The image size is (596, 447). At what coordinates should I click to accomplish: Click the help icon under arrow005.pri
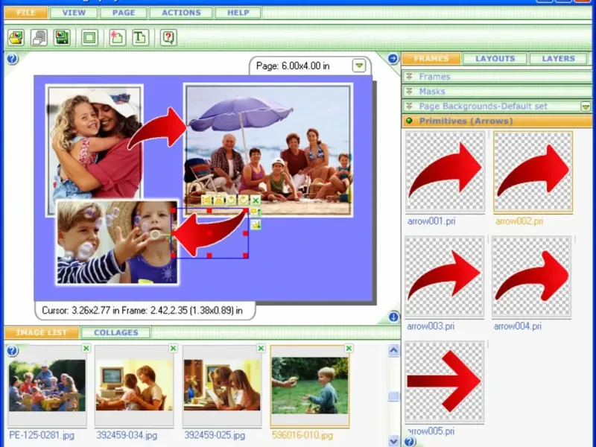(x=410, y=442)
